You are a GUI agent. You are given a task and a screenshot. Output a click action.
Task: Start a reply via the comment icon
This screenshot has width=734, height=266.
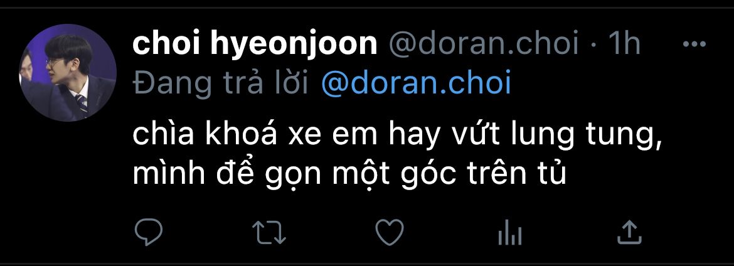pyautogui.click(x=149, y=232)
